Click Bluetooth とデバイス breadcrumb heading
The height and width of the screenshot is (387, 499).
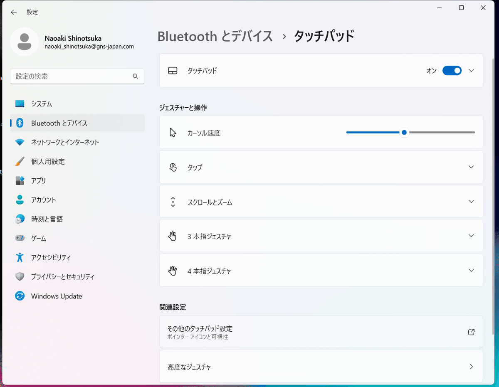click(215, 36)
